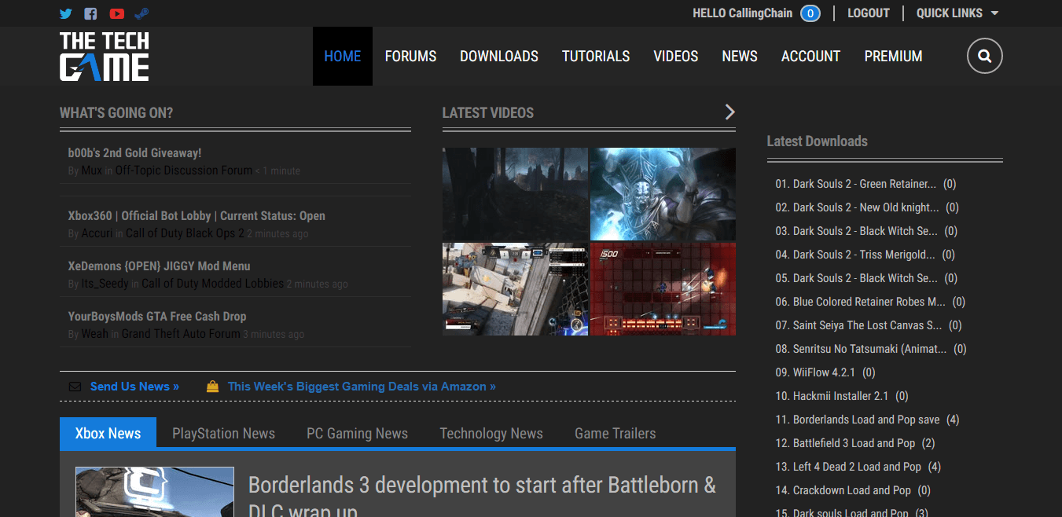Open Saint Seiya The Lost Canvas download
This screenshot has width=1062, height=517.
click(868, 325)
